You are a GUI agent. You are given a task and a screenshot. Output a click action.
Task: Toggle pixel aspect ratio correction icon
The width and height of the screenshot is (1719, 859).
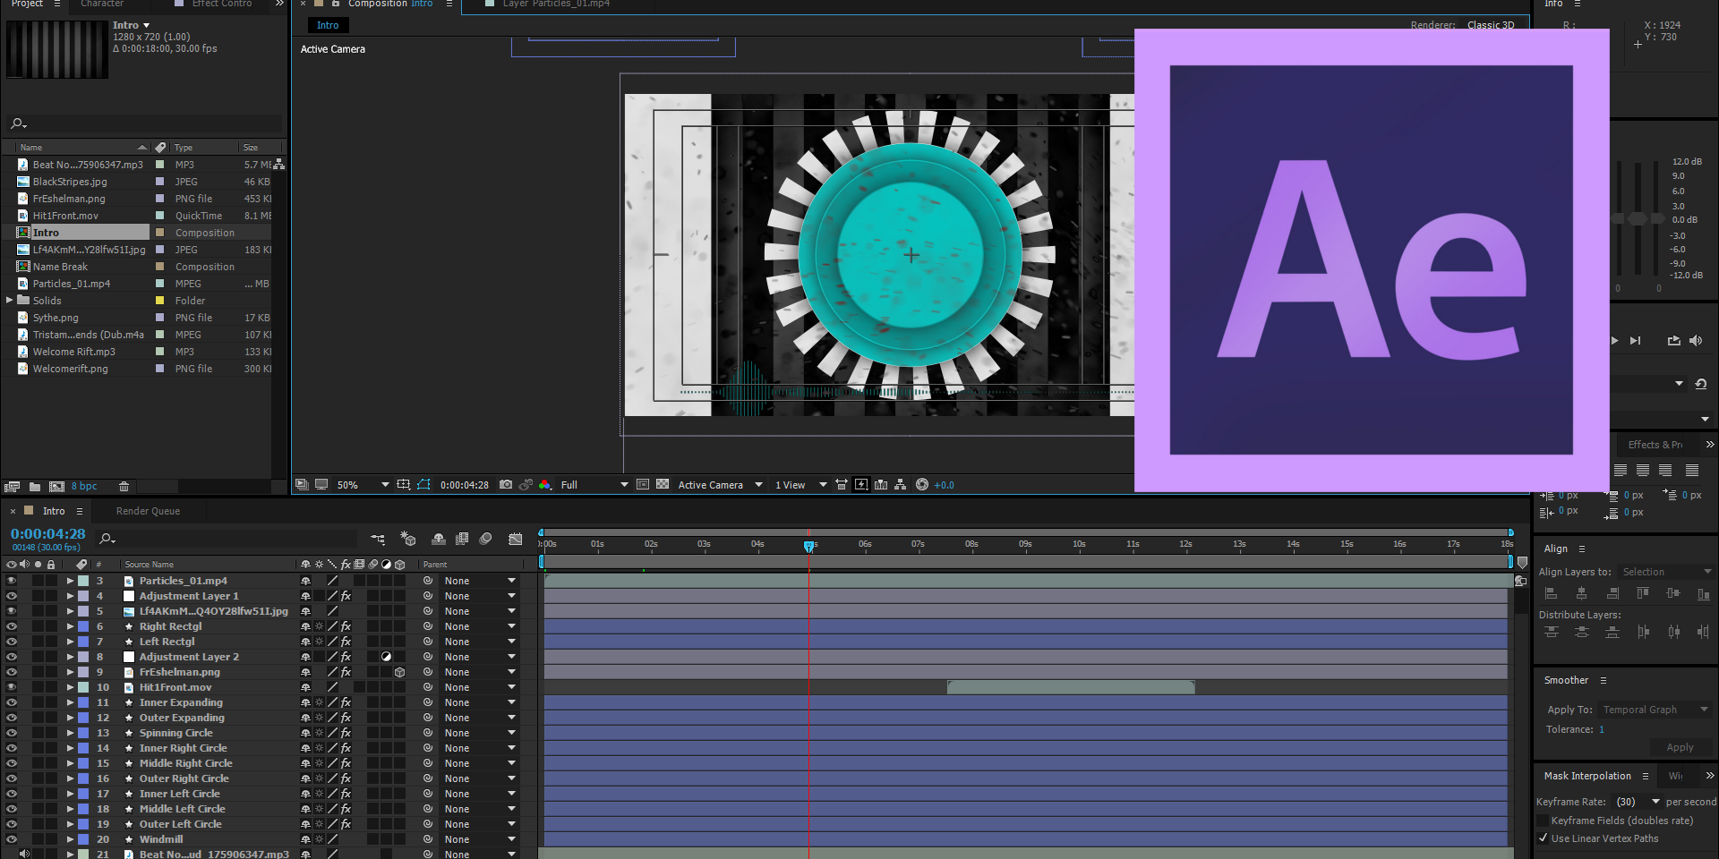(842, 485)
